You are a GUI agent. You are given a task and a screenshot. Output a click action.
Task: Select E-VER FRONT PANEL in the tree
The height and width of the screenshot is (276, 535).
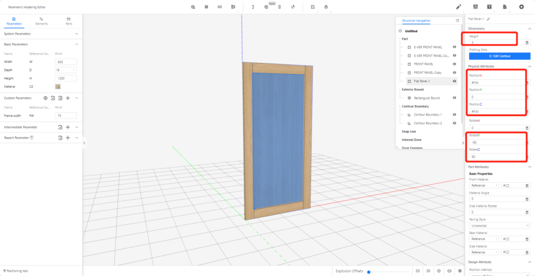[428, 47]
